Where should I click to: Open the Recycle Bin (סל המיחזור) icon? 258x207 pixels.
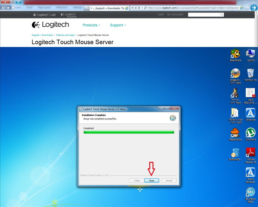pyautogui.click(x=250, y=75)
